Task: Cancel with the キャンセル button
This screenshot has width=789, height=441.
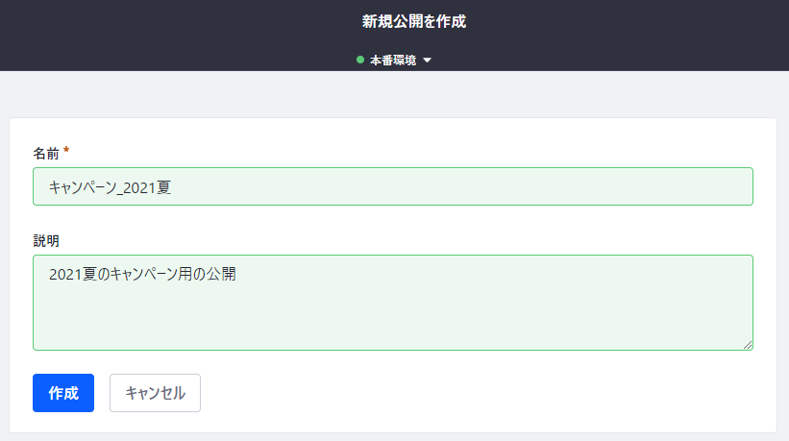Action: coord(155,393)
